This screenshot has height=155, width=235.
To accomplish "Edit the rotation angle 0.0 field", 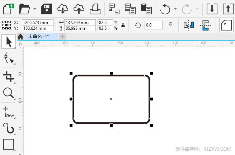I will (154, 25).
